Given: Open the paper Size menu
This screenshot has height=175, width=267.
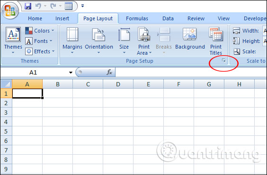Looking at the screenshot, I should point(124,41).
